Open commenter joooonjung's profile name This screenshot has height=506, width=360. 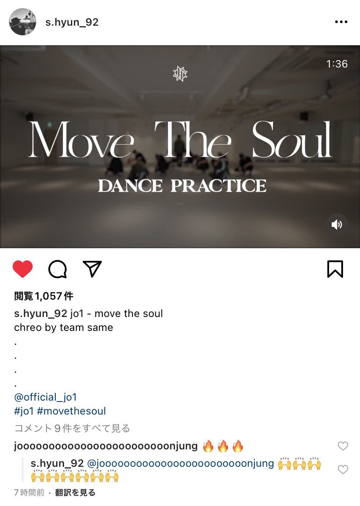106,446
